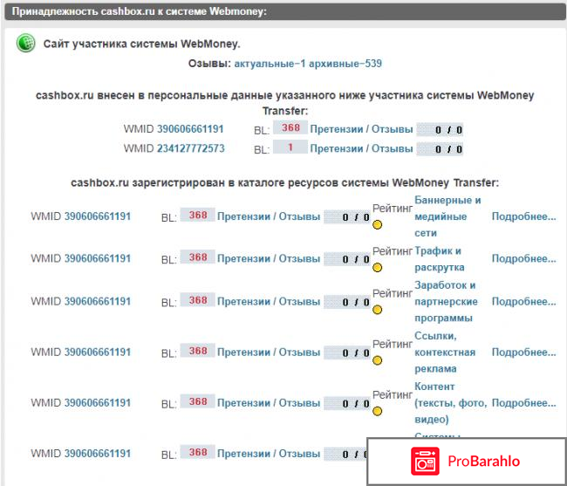Click Подробнее... for Баннерные и медийные сети
The image size is (567, 486).
(524, 216)
